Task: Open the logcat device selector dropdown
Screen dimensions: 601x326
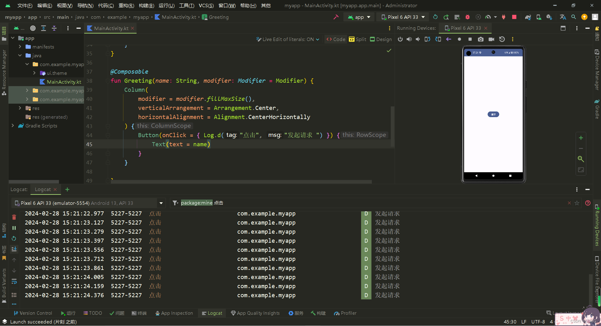Action: point(89,203)
